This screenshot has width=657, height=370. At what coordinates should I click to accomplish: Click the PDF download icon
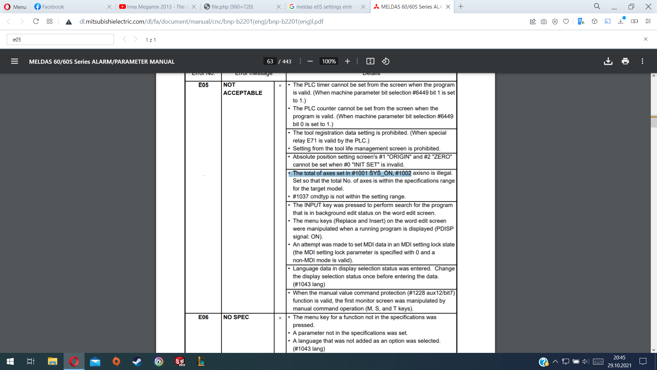(x=608, y=61)
